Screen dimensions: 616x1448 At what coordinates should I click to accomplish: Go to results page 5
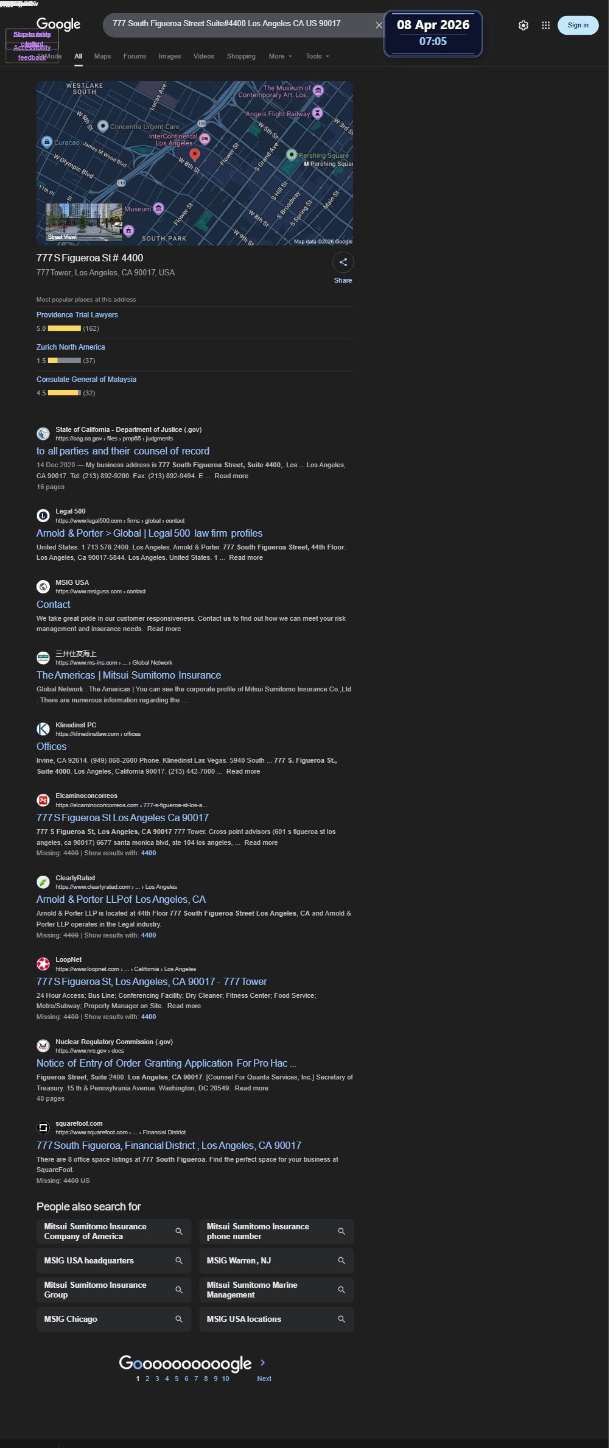pos(177,1379)
